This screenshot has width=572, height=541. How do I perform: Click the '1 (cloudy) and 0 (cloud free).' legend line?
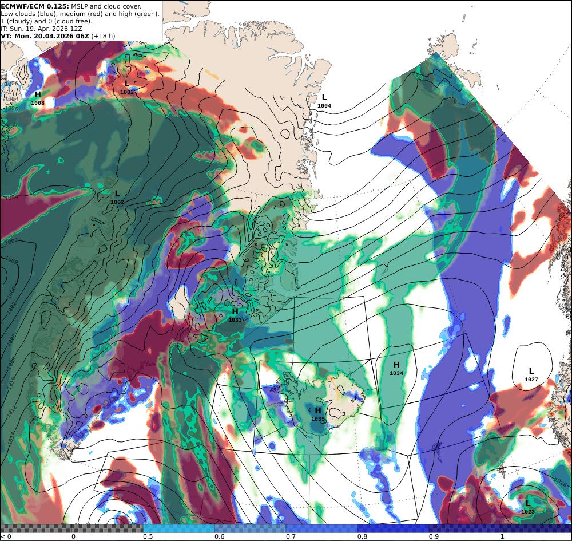(x=46, y=21)
